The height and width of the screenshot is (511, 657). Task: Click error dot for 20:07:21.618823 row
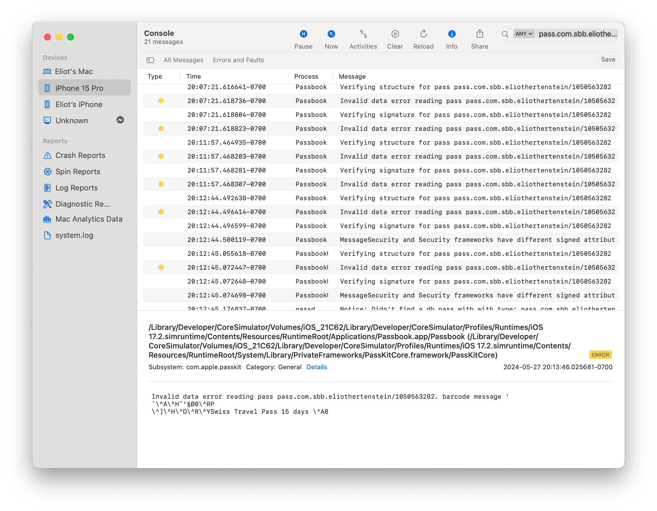[x=161, y=128]
